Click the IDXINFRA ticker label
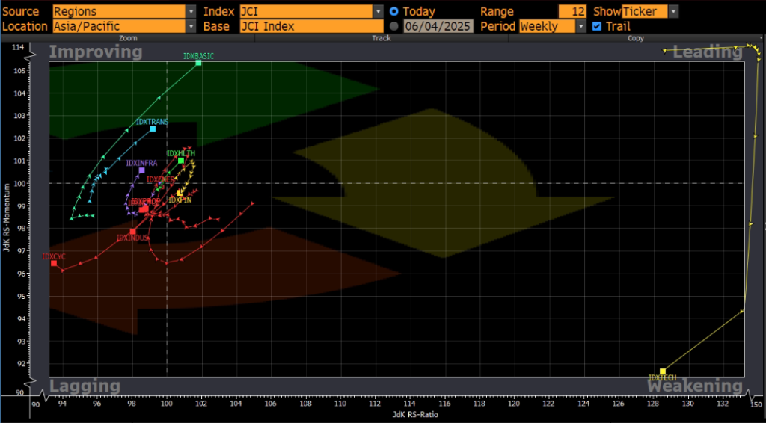The height and width of the screenshot is (423, 766). (141, 164)
